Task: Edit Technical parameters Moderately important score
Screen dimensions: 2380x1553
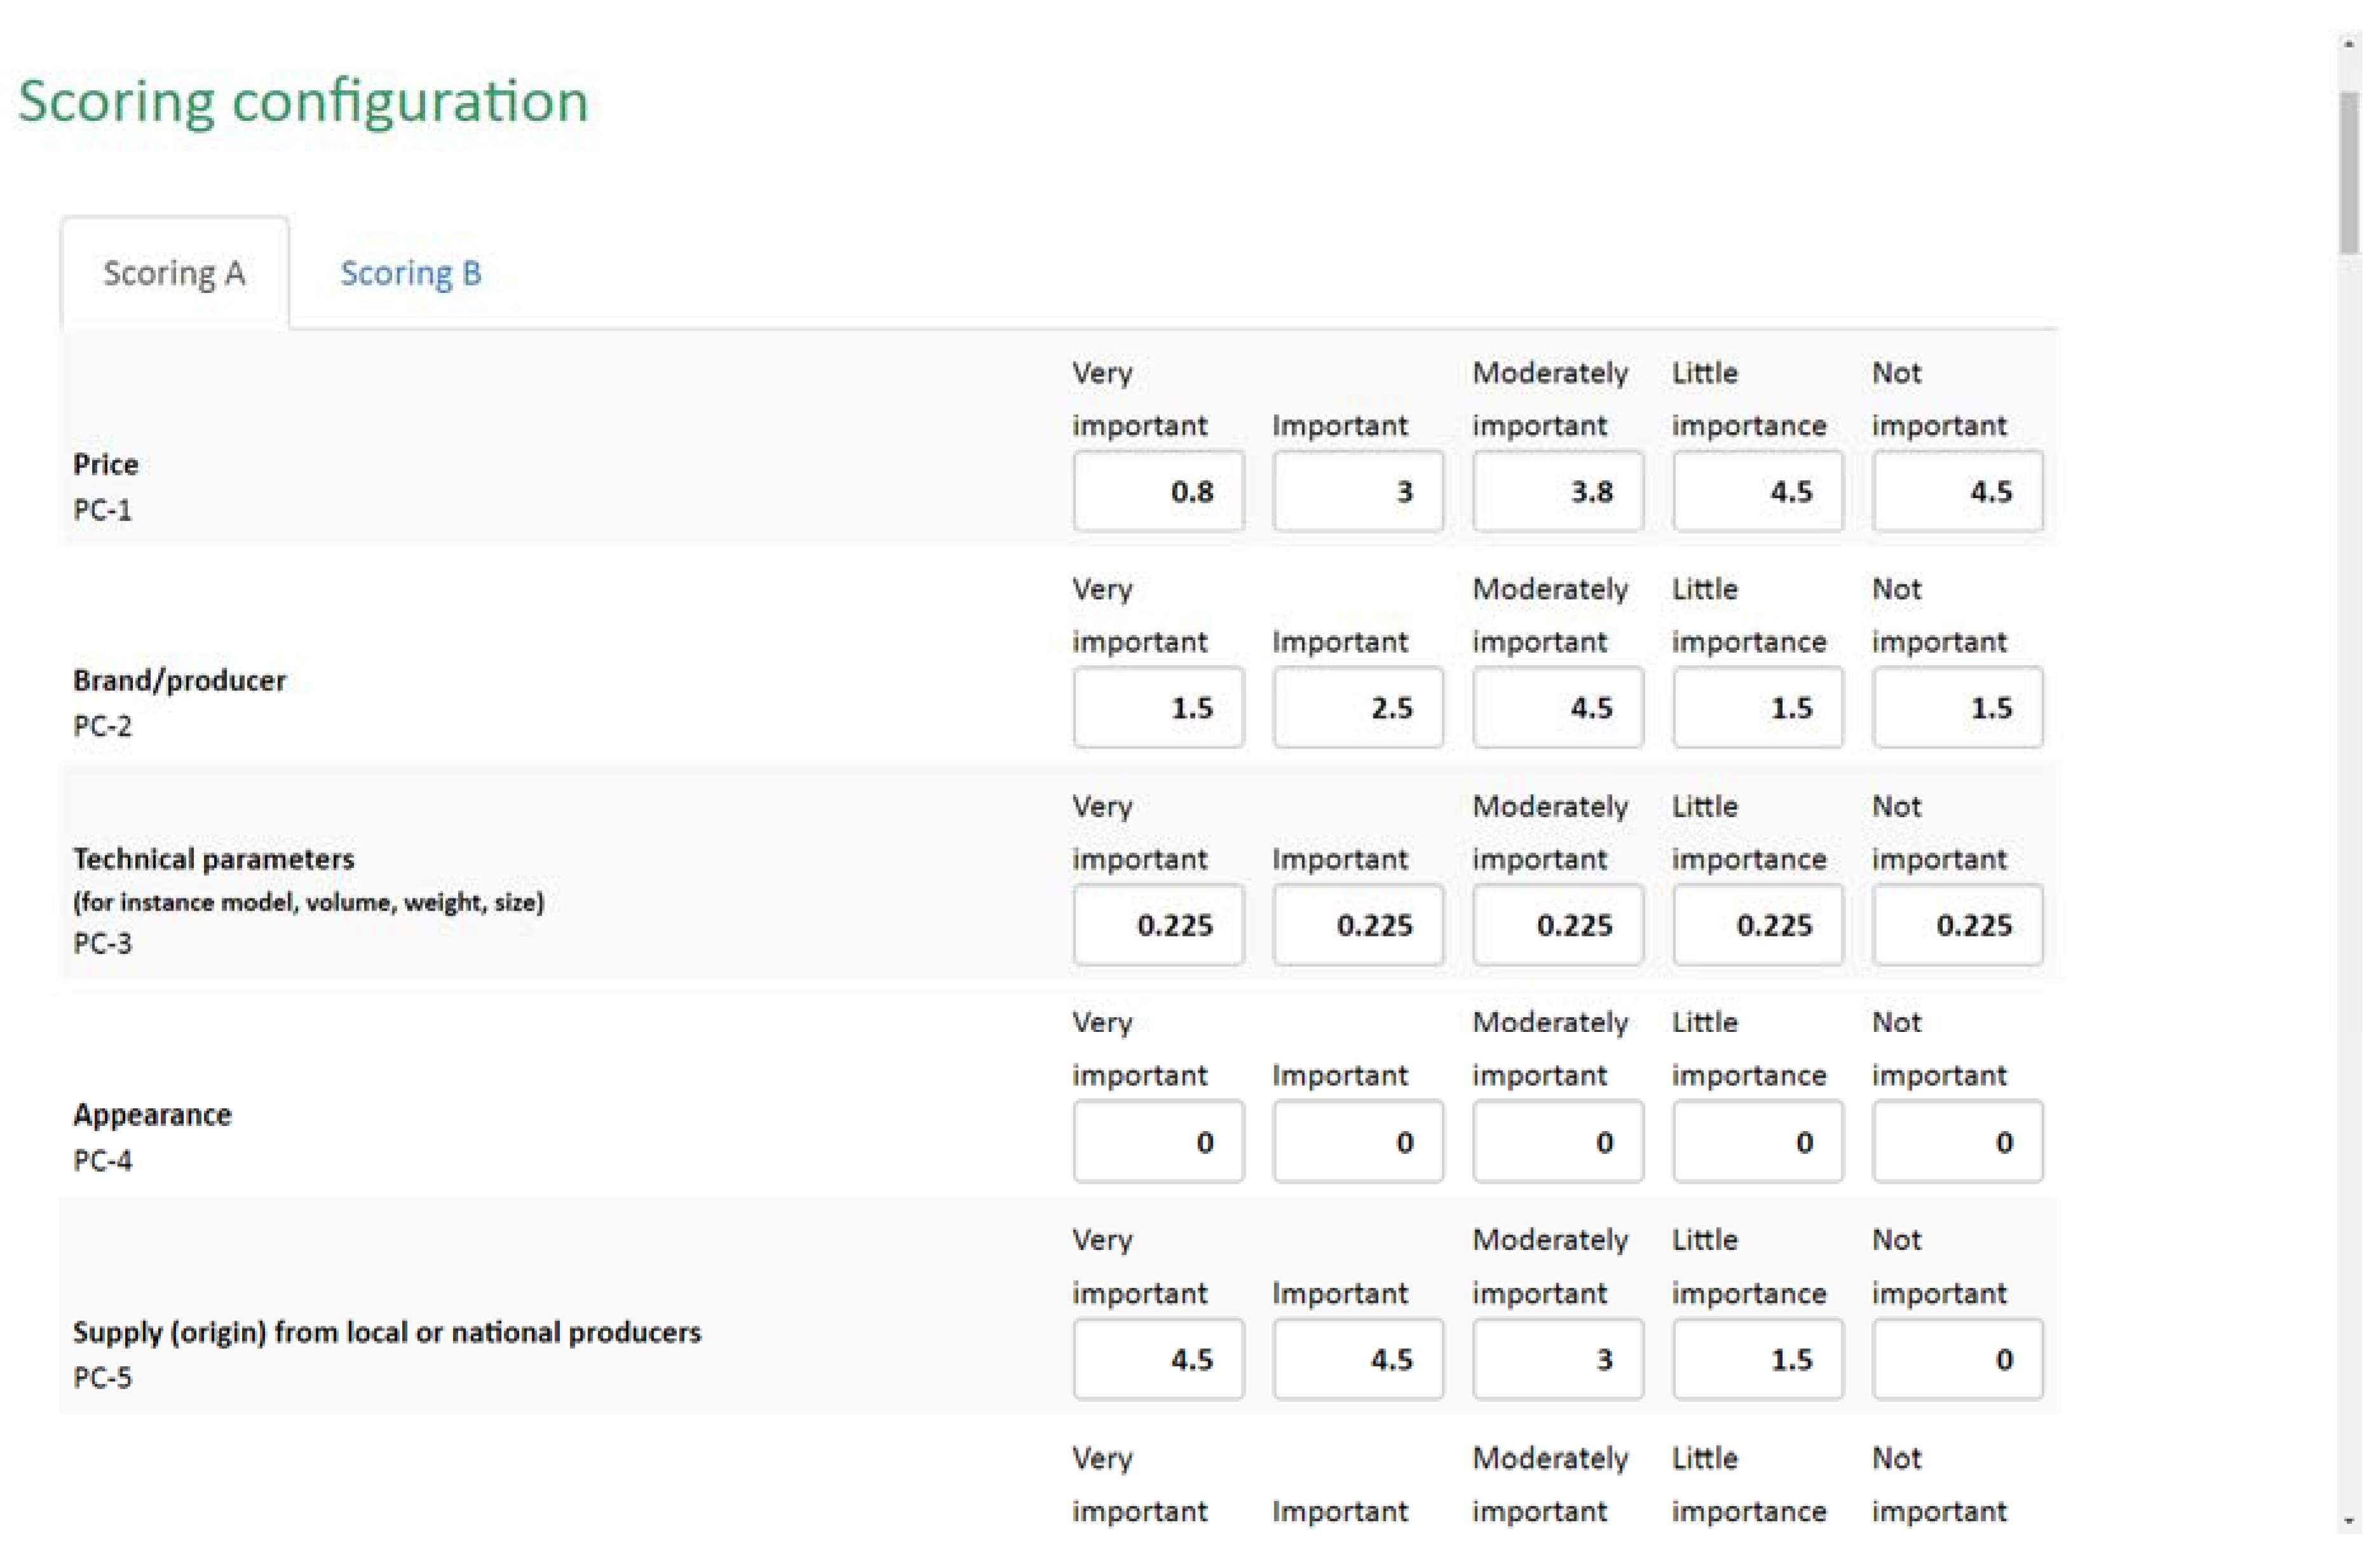Action: point(1558,925)
